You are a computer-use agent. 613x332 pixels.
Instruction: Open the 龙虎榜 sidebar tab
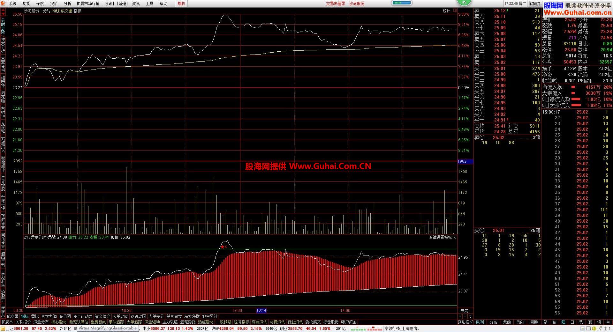(x=3, y=128)
